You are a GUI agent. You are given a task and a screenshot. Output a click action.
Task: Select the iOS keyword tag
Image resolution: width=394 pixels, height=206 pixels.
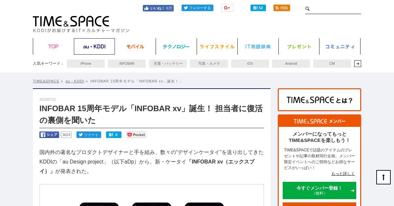pos(250,63)
